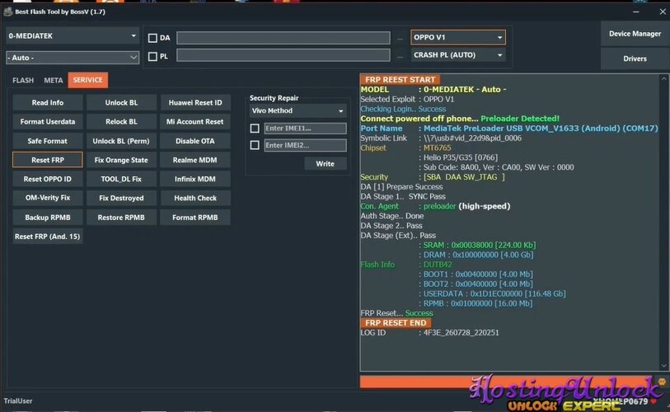Screen dimensions: 670x412
Task: Switch to the FLASH tab
Action: [x=23, y=81]
